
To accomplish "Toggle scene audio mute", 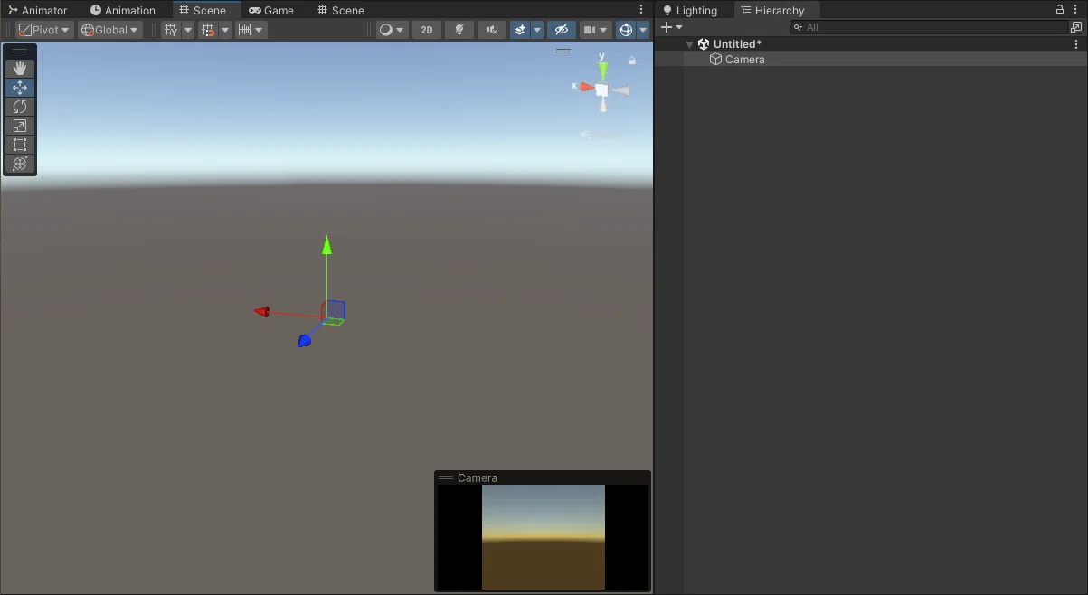I will click(x=492, y=30).
